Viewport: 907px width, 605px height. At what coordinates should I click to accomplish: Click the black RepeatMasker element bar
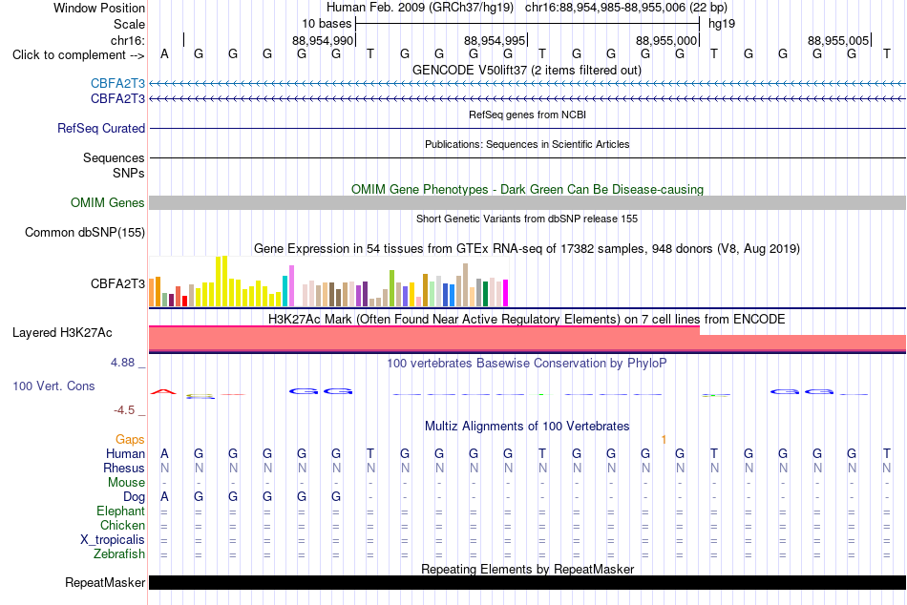pos(527,582)
